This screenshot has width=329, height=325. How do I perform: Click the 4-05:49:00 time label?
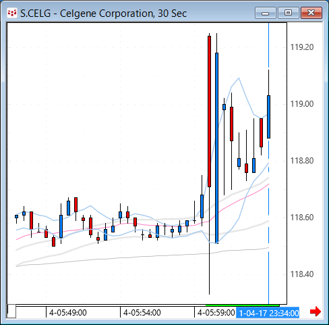coord(67,313)
